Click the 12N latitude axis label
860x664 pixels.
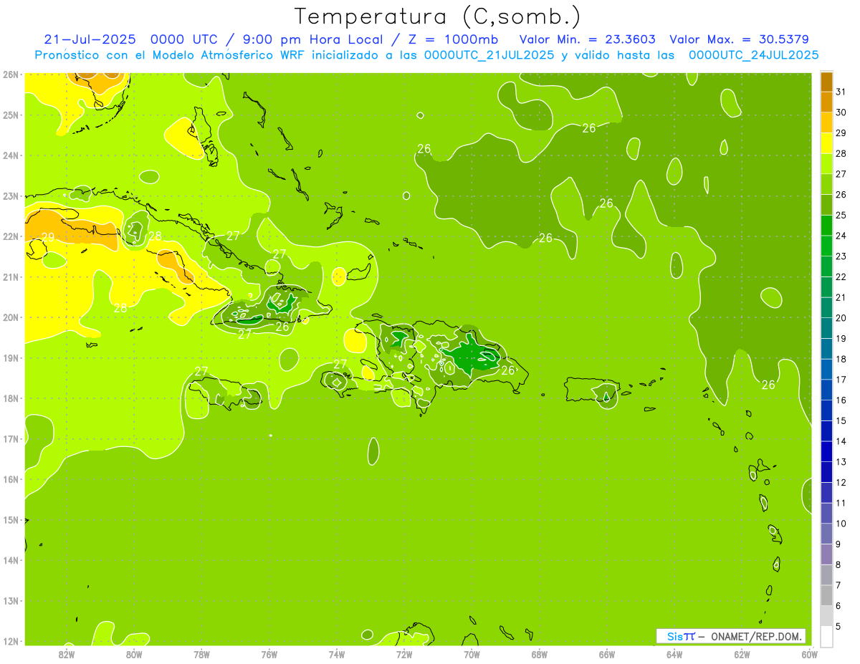click(10, 641)
